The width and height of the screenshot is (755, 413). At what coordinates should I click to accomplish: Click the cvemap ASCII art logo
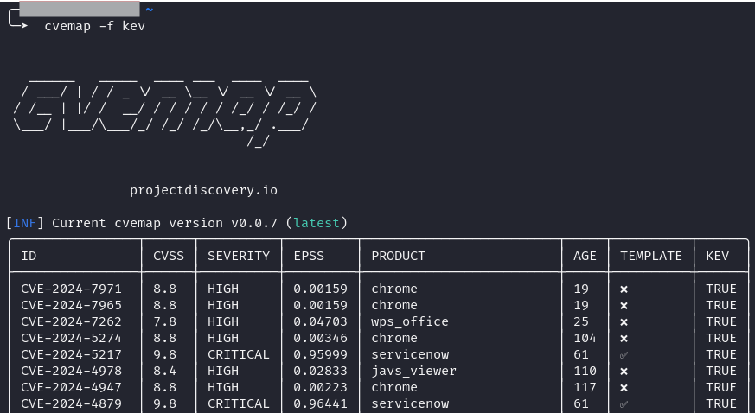tap(164, 108)
